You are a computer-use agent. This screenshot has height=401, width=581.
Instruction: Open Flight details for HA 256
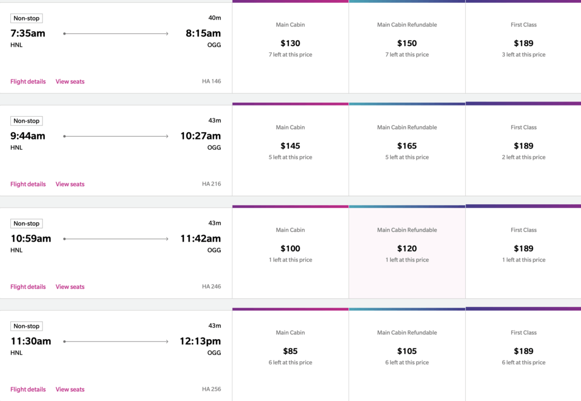pos(28,389)
